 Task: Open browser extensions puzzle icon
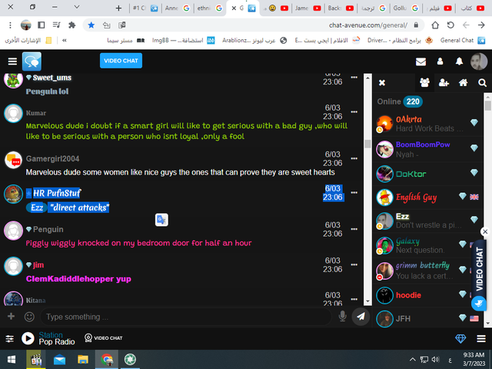71,25
